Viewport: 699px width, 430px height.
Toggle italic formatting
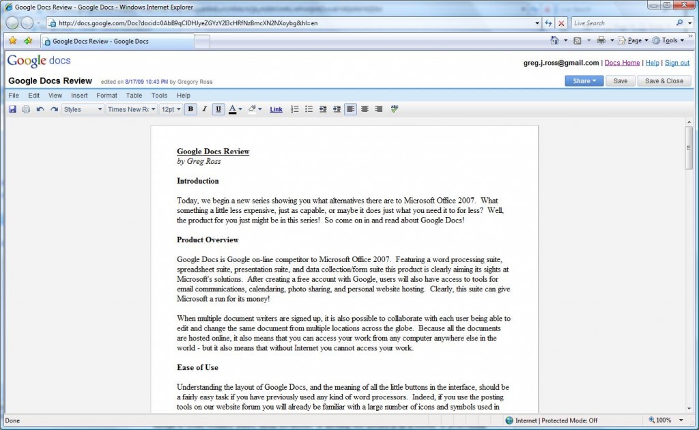204,109
